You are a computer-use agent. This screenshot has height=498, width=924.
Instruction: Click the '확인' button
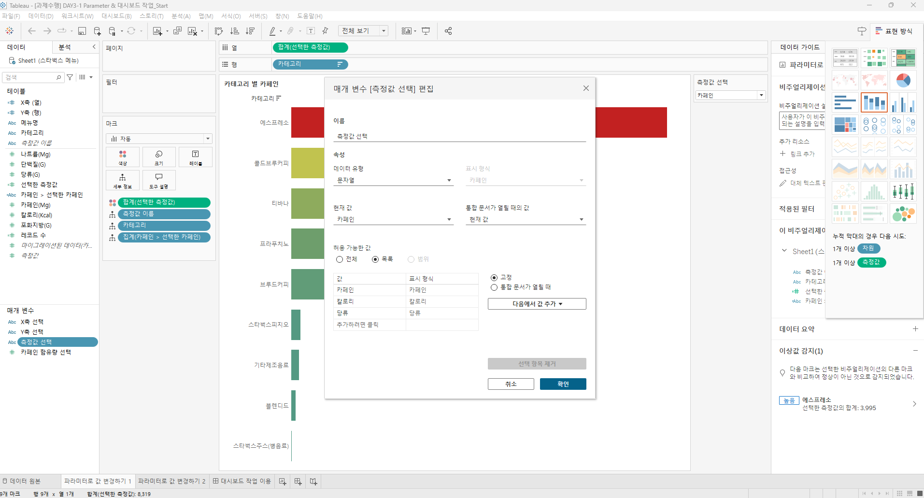[563, 384]
